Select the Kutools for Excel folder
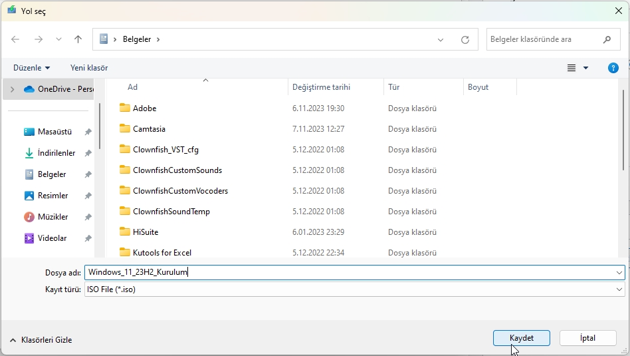 click(162, 253)
